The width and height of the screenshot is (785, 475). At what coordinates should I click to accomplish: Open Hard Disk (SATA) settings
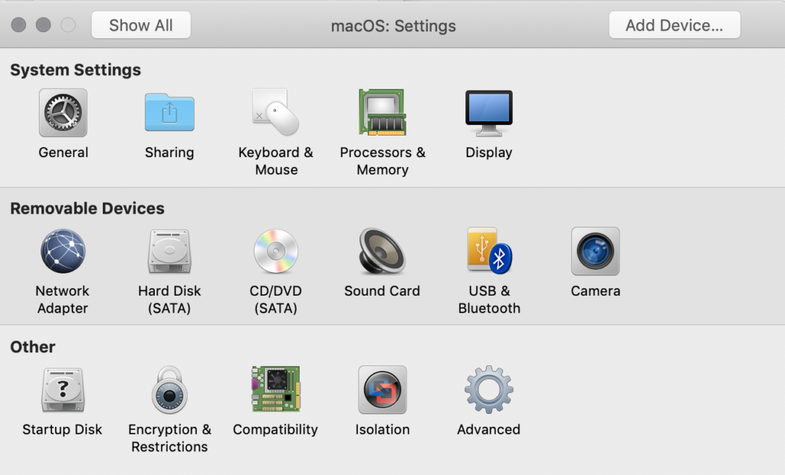coord(169,251)
